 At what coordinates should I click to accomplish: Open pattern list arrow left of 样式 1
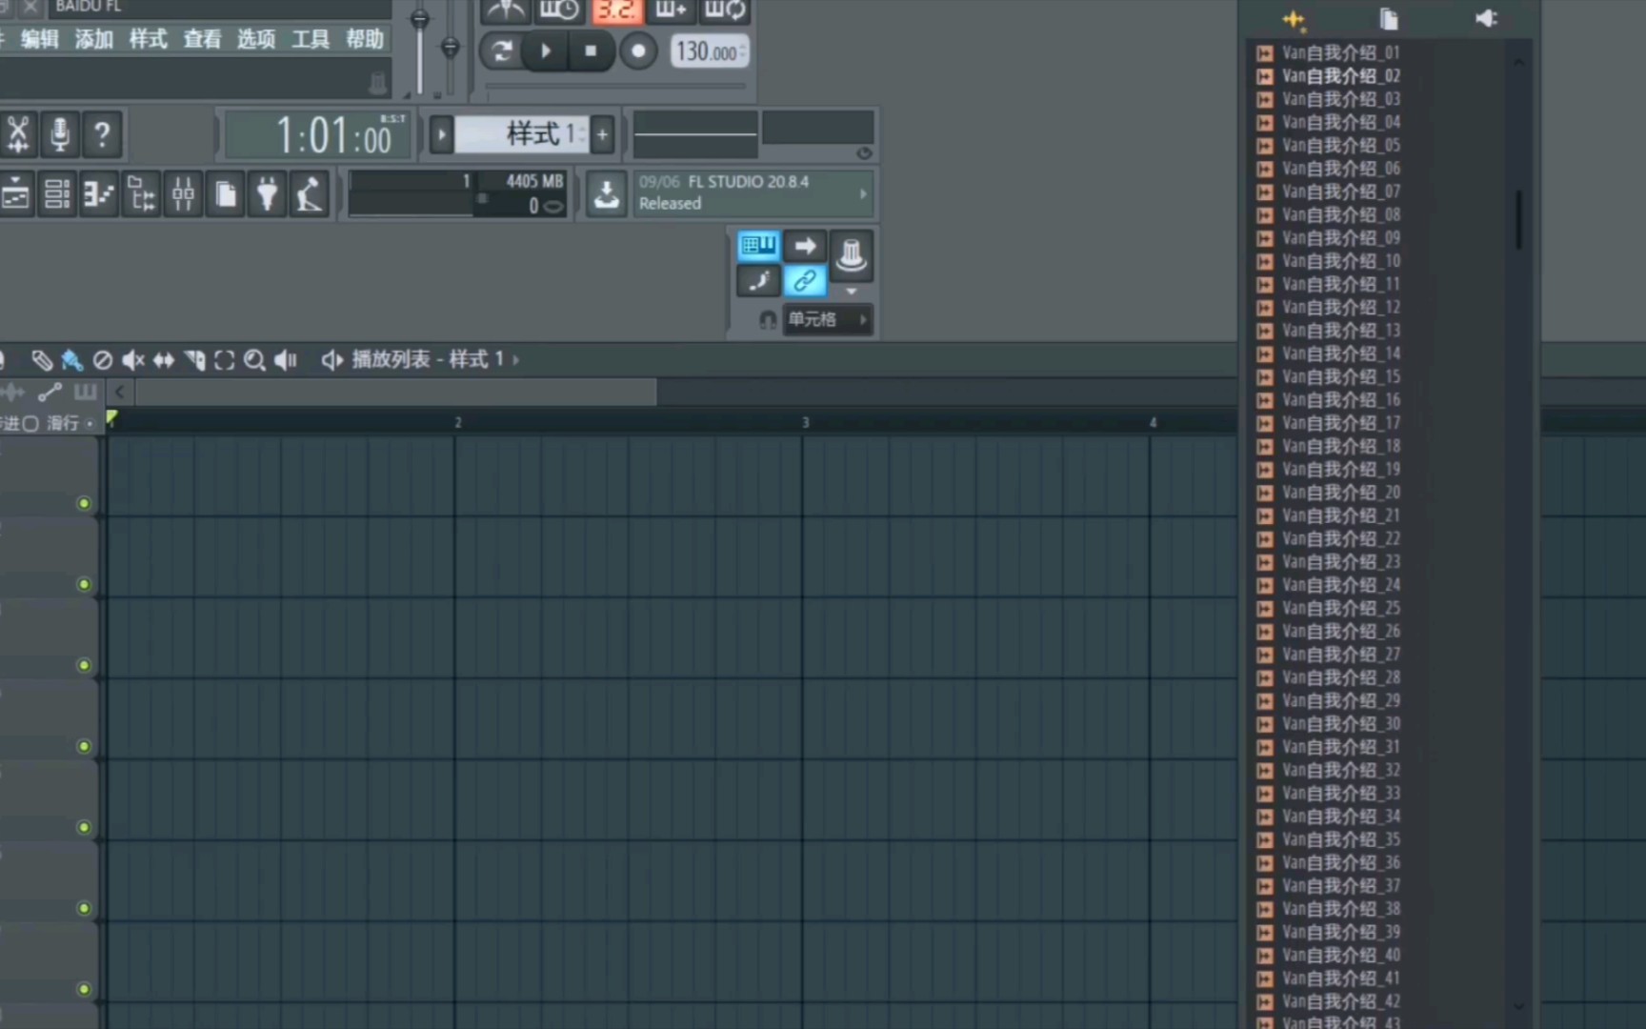pyautogui.click(x=441, y=134)
